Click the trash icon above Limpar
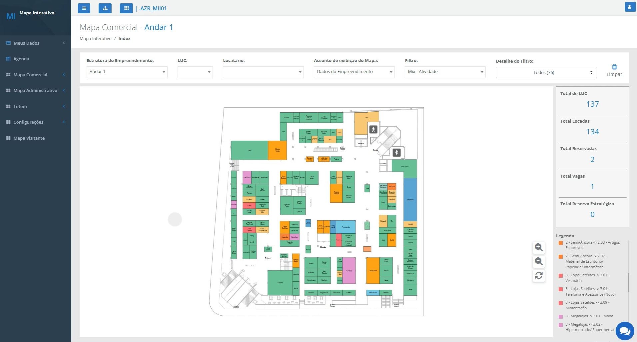The width and height of the screenshot is (637, 342). coord(614,67)
